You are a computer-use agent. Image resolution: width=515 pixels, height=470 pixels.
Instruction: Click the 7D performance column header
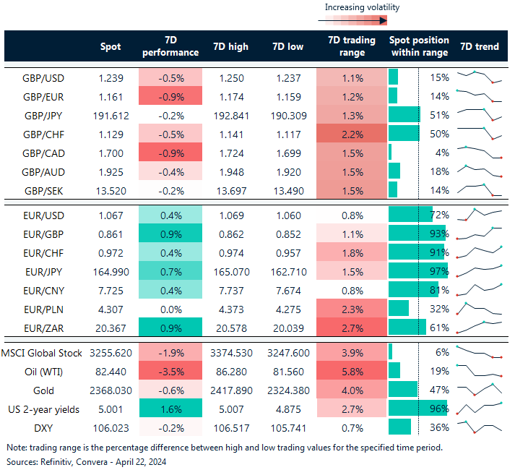click(x=170, y=46)
